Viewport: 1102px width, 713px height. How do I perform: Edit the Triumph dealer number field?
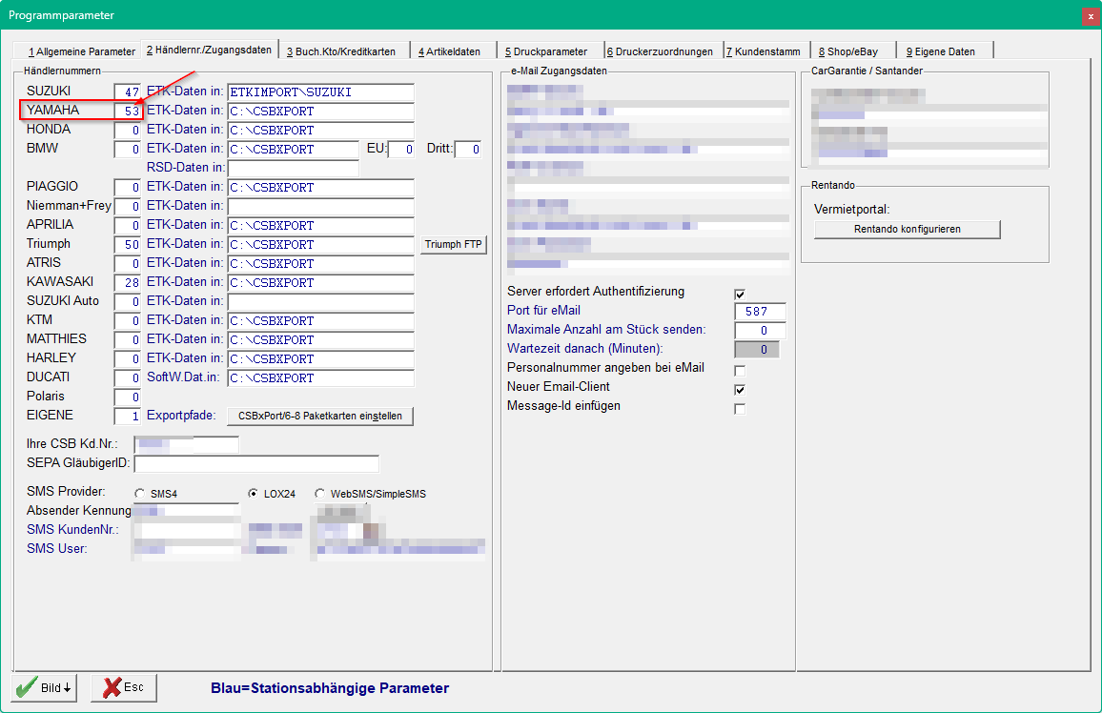click(127, 244)
